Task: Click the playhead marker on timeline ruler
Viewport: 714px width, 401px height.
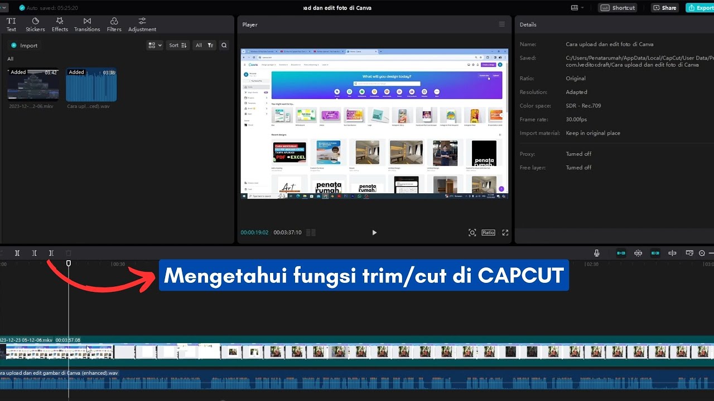Action: tap(69, 263)
